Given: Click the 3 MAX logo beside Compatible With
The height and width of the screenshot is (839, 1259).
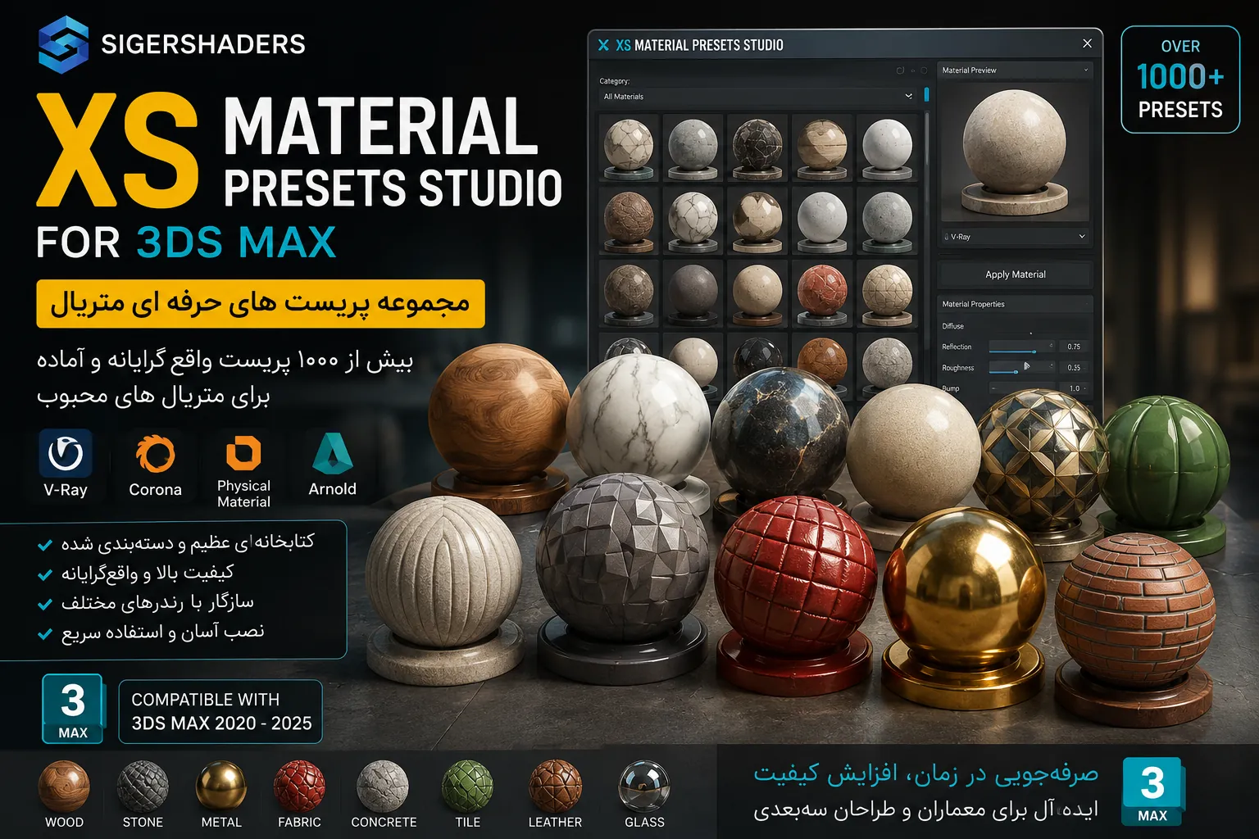Looking at the screenshot, I should 73,709.
